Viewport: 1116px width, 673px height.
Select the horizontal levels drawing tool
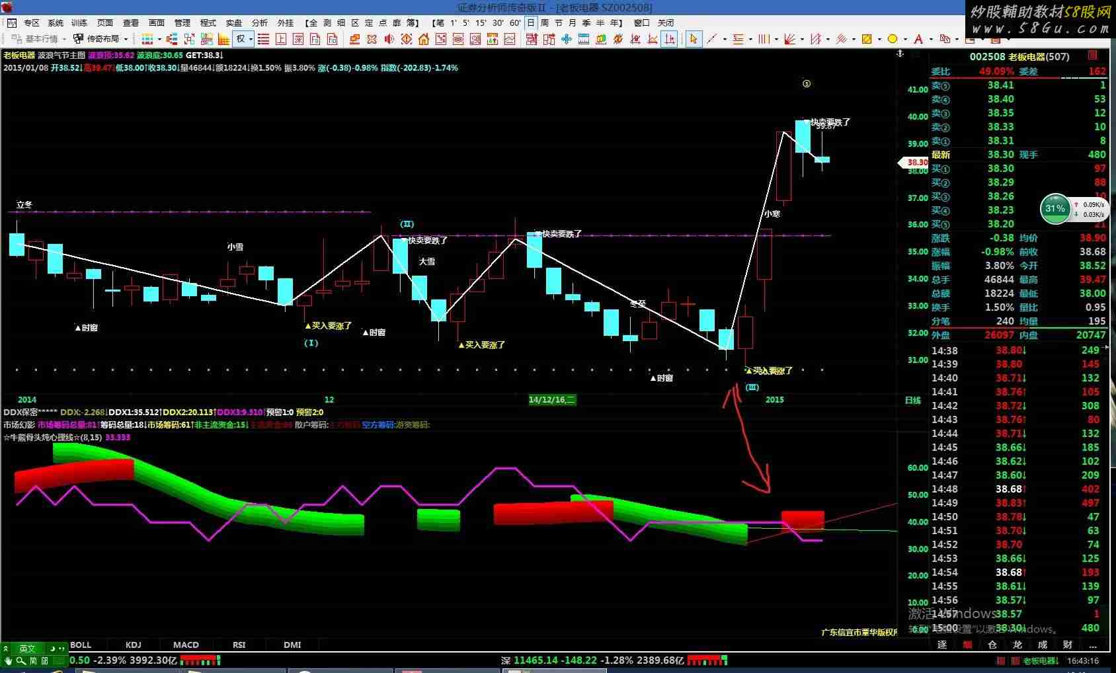738,39
